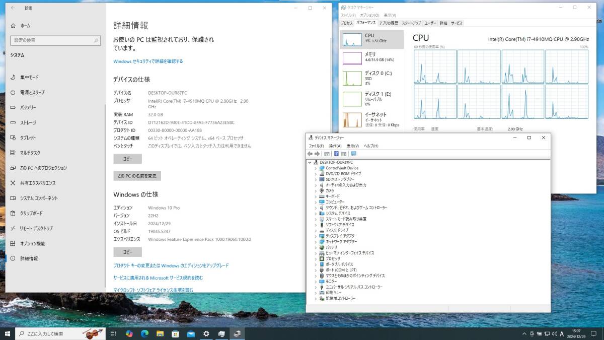This screenshot has width=604, height=340.
Task: Switch to the スタートアップ tab in Task Manager
Action: (411, 23)
